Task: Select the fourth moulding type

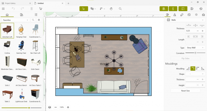Action: (203, 68)
